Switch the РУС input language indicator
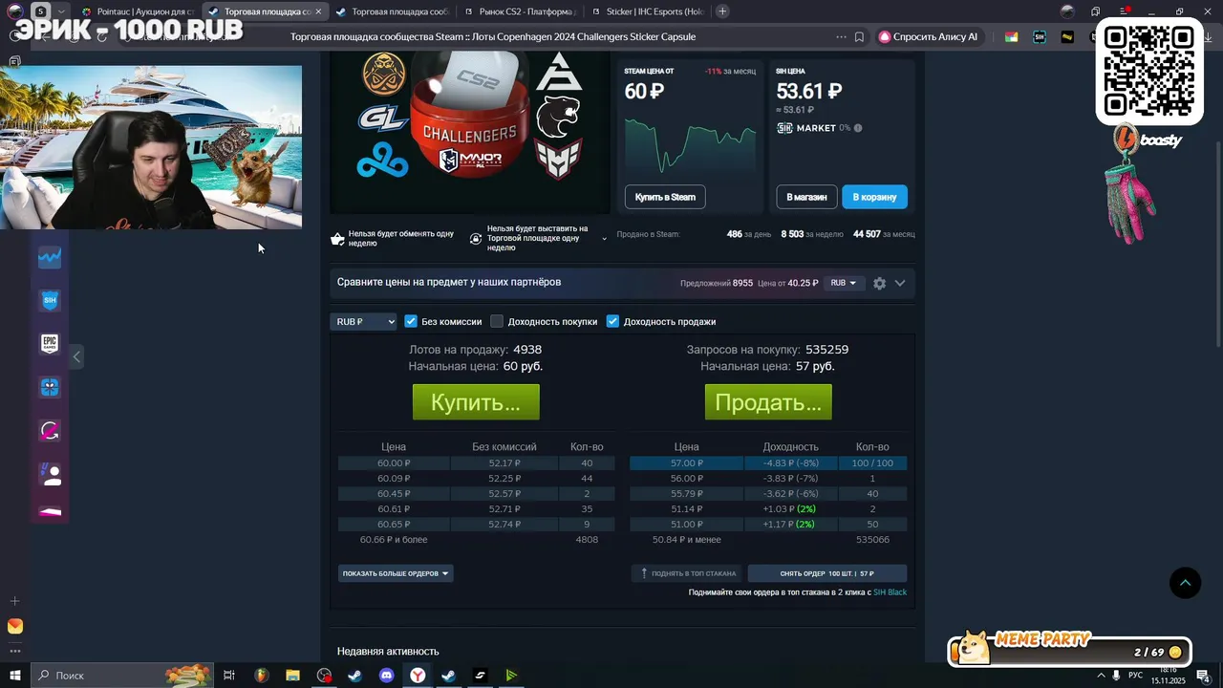 (x=1135, y=676)
